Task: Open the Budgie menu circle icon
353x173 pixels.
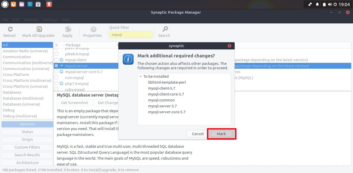Action: pos(5,4)
